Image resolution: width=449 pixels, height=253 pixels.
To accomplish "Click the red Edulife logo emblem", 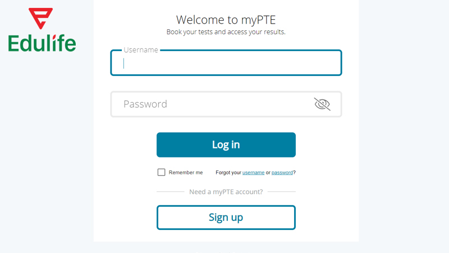I will [41, 19].
